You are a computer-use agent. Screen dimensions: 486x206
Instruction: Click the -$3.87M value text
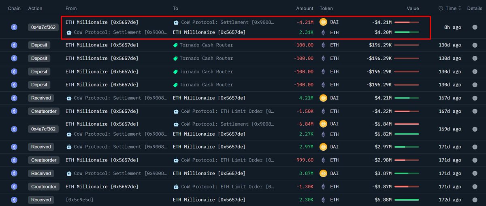[x=381, y=187]
